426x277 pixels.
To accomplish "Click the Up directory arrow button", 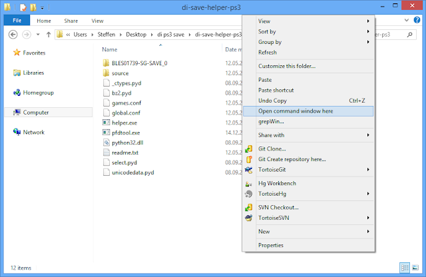I will point(47,34).
